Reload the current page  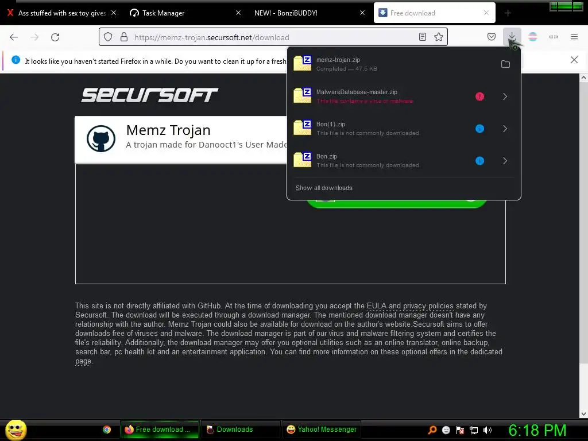point(55,37)
